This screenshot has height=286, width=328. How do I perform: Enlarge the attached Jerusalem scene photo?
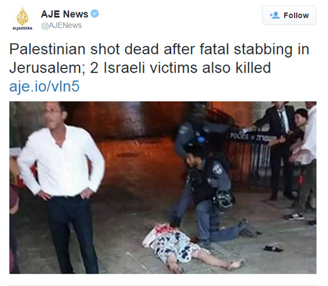click(x=163, y=187)
